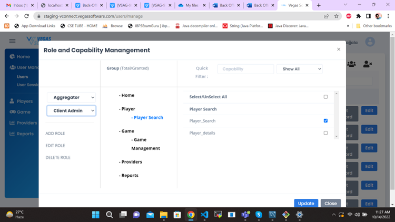Click the Capability quick filter field
Image resolution: width=395 pixels, height=222 pixels.
(x=245, y=69)
